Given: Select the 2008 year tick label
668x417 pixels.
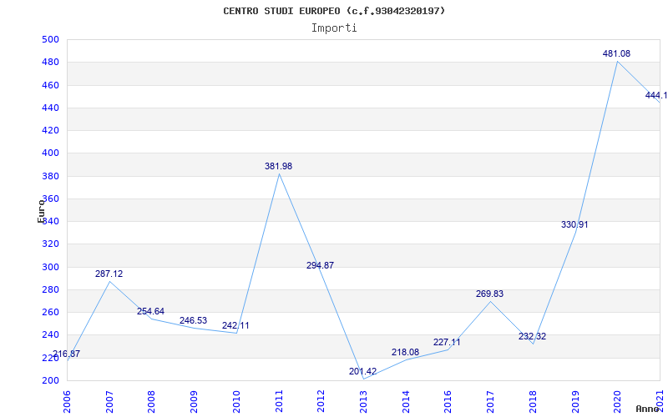Looking at the screenshot, I should pyautogui.click(x=151, y=401).
